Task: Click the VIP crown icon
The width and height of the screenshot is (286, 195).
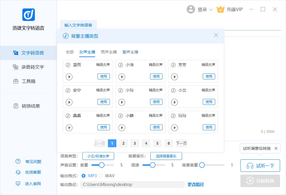Action: point(220,9)
